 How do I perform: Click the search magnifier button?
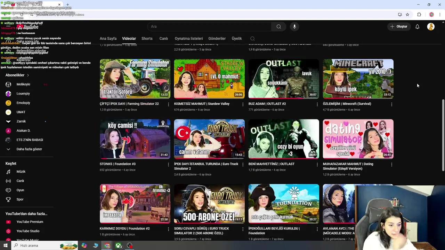[278, 27]
